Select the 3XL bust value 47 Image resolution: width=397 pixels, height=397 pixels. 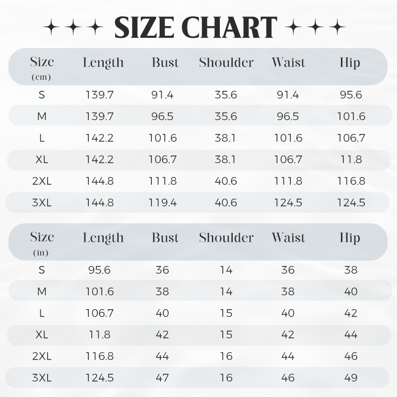pos(162,378)
